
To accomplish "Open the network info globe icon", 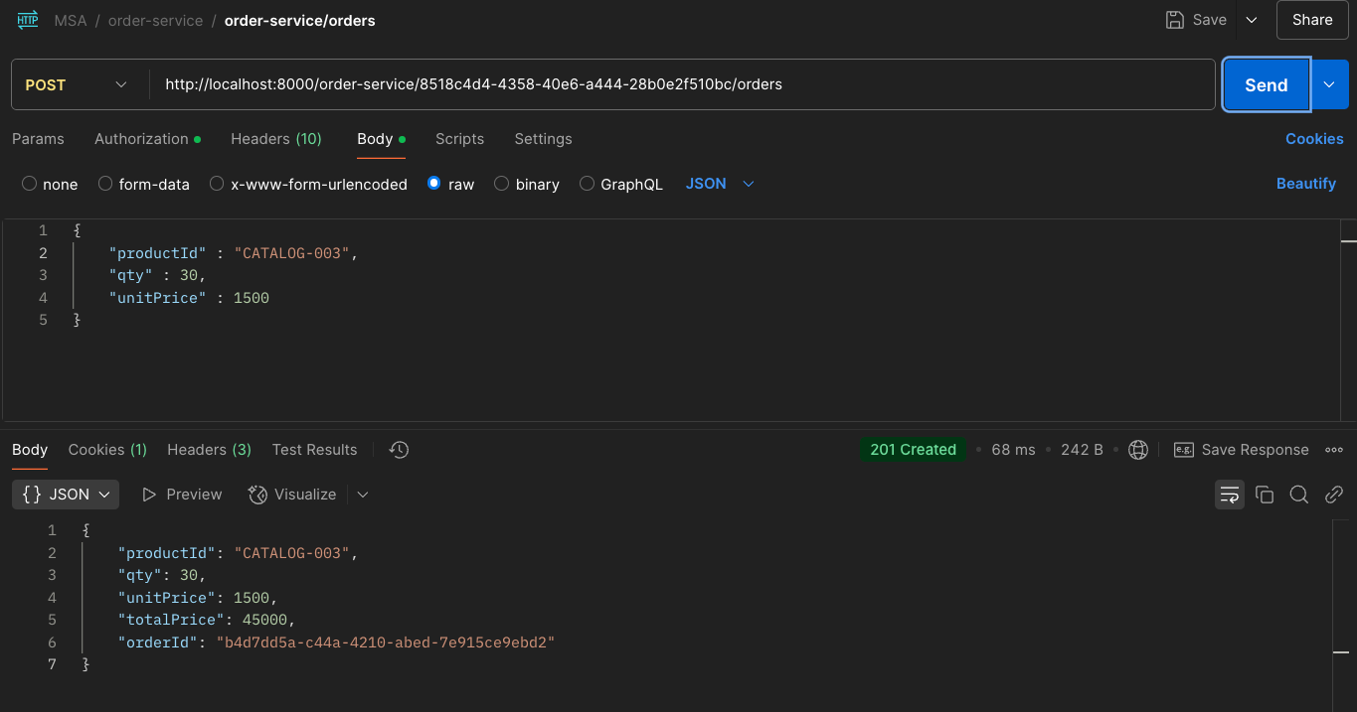I will [1138, 450].
